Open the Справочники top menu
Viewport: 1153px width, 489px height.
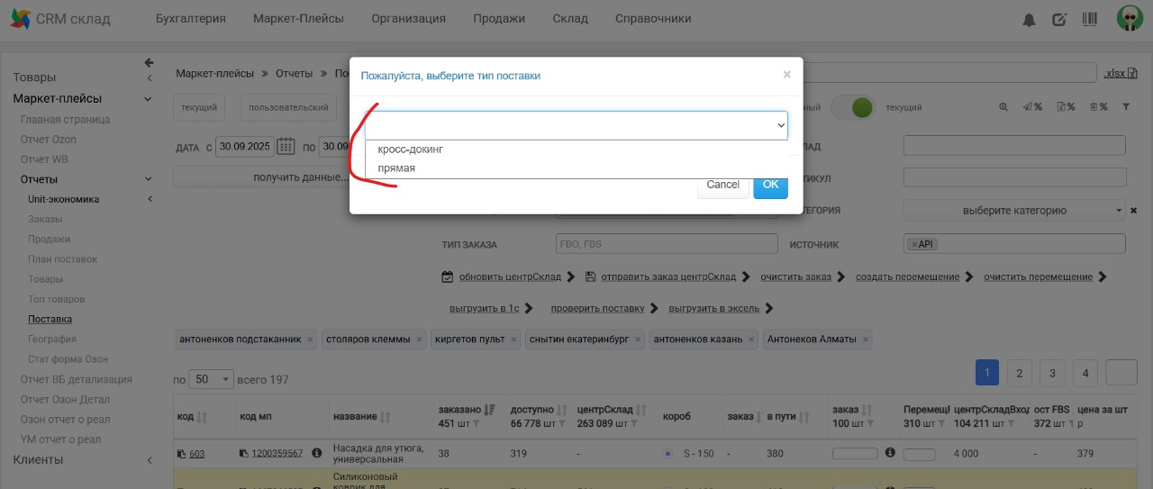click(653, 19)
